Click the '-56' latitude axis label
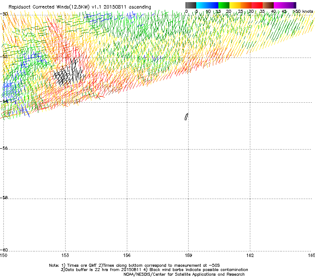 4,148
